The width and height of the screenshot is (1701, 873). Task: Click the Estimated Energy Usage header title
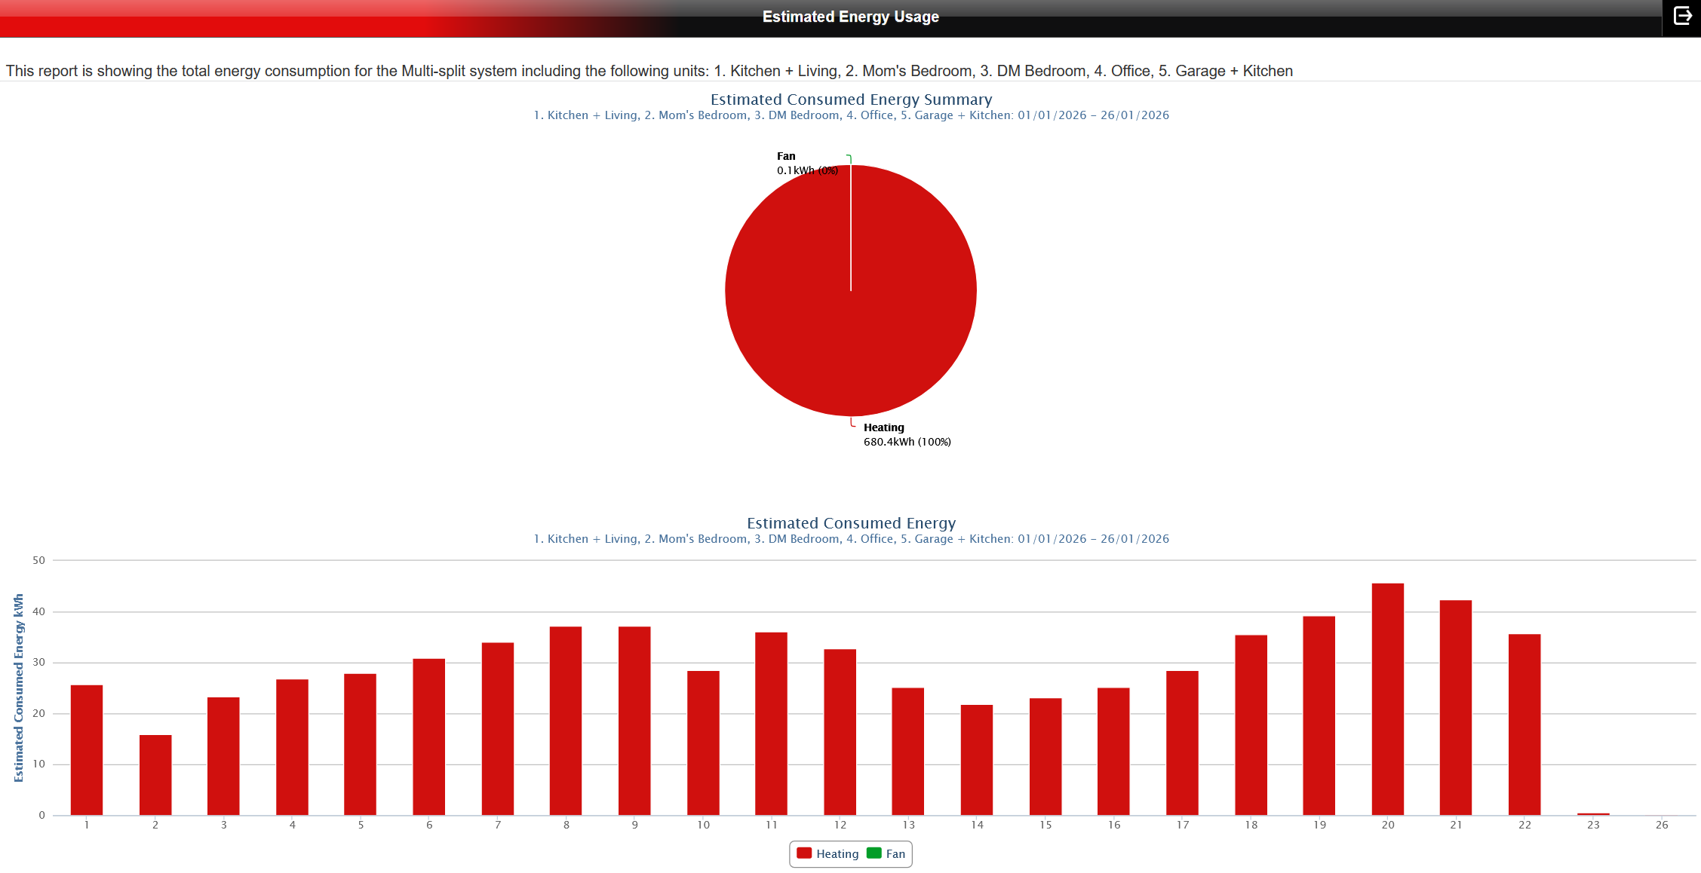[850, 17]
